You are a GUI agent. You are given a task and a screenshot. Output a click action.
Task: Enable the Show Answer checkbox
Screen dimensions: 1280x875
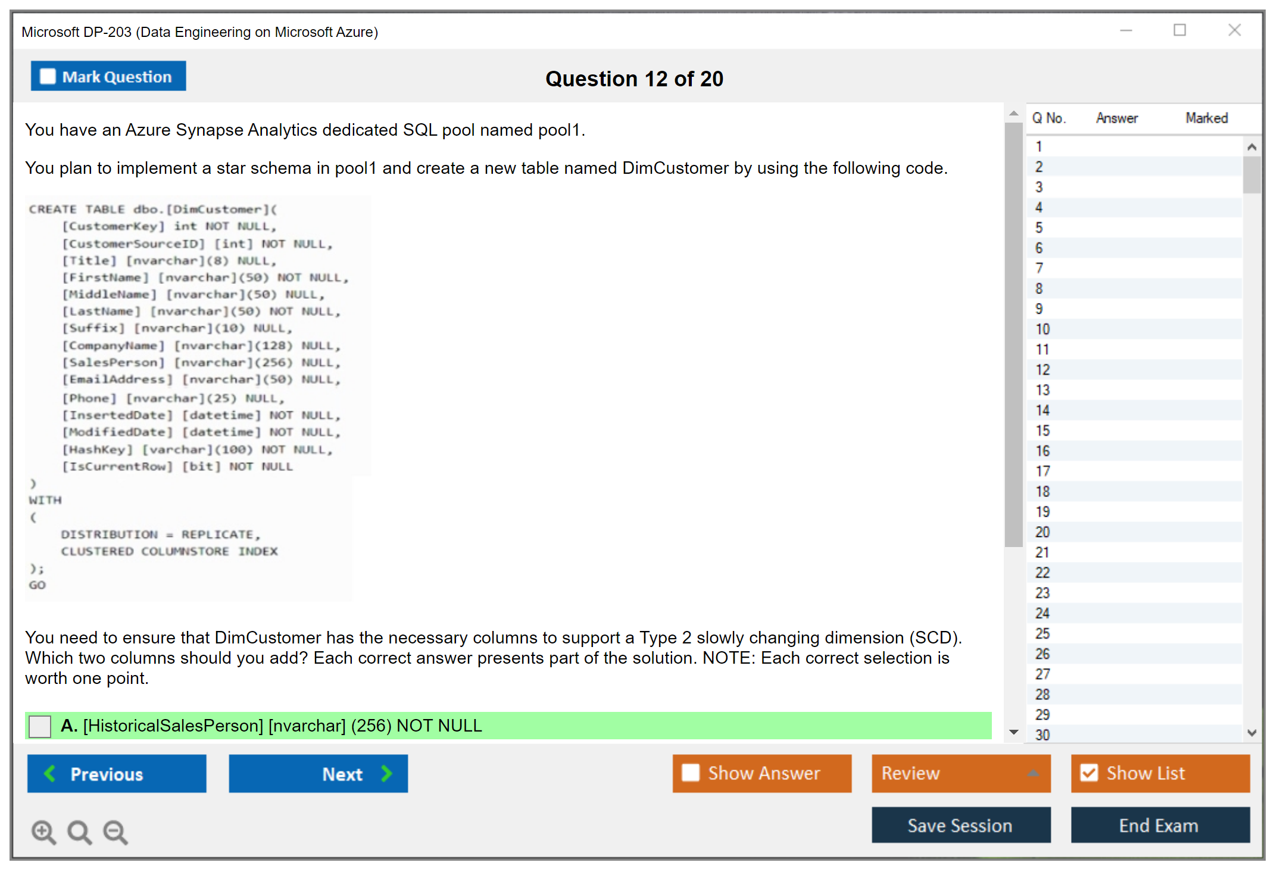pyautogui.click(x=690, y=773)
